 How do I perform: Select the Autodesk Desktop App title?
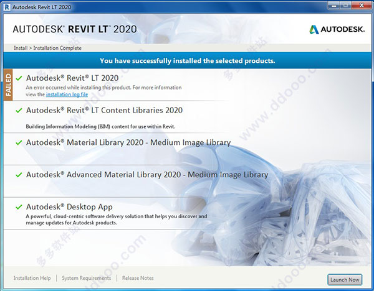69,207
